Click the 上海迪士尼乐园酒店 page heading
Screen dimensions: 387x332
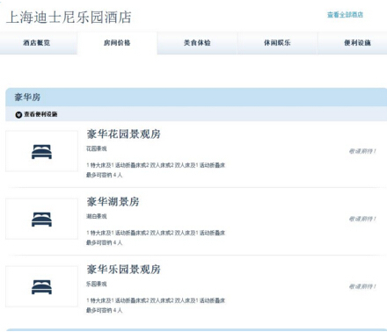tap(69, 17)
